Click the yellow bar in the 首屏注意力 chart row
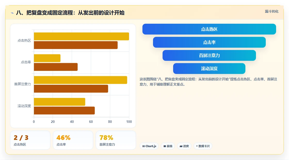Viewport: 289px width, 160px height. [81, 80]
